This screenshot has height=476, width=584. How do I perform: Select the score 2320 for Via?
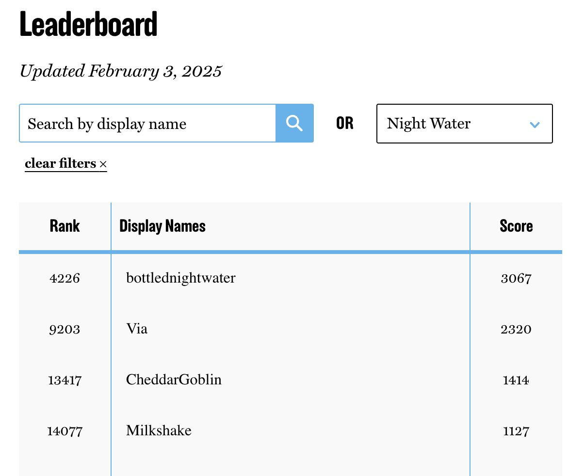coord(516,329)
